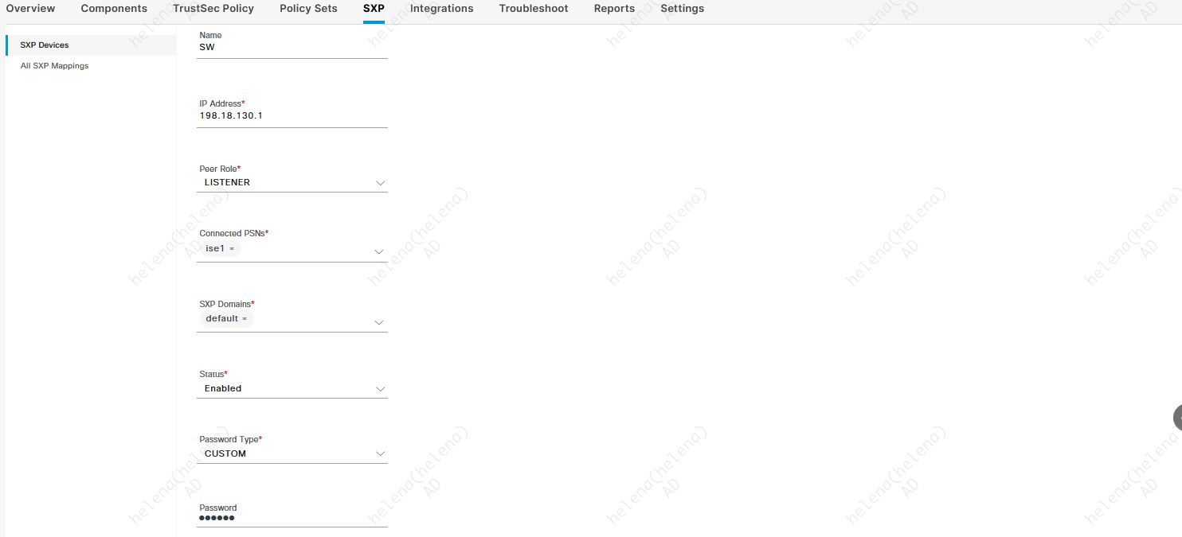The width and height of the screenshot is (1182, 537).
Task: Open the Reports tab
Action: (x=614, y=9)
